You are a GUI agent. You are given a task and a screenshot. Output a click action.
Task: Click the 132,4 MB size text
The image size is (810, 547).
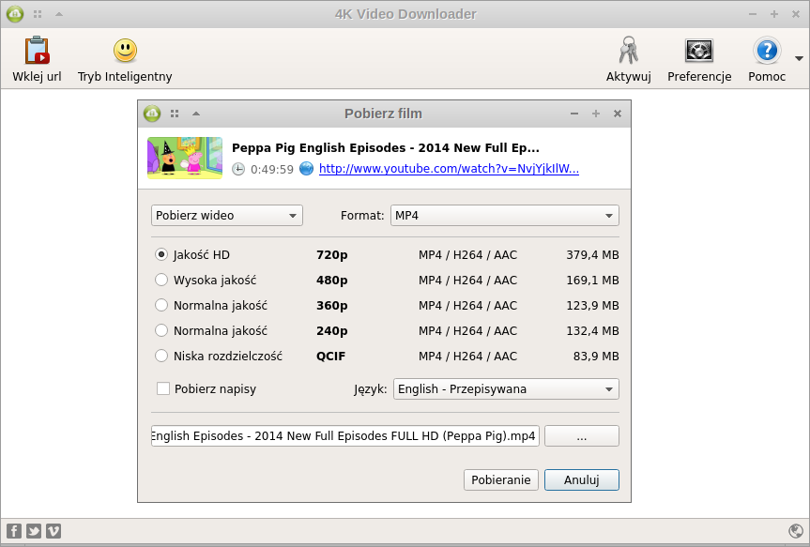point(592,330)
